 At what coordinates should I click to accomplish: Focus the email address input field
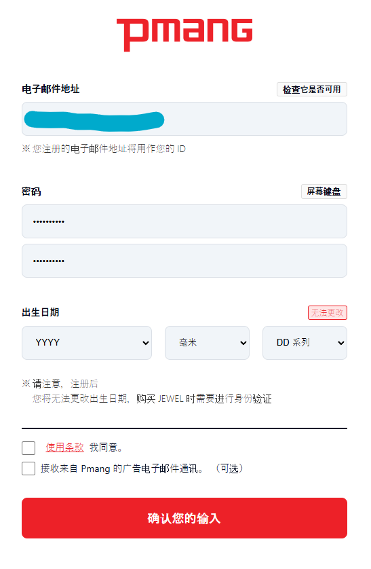click(x=184, y=119)
